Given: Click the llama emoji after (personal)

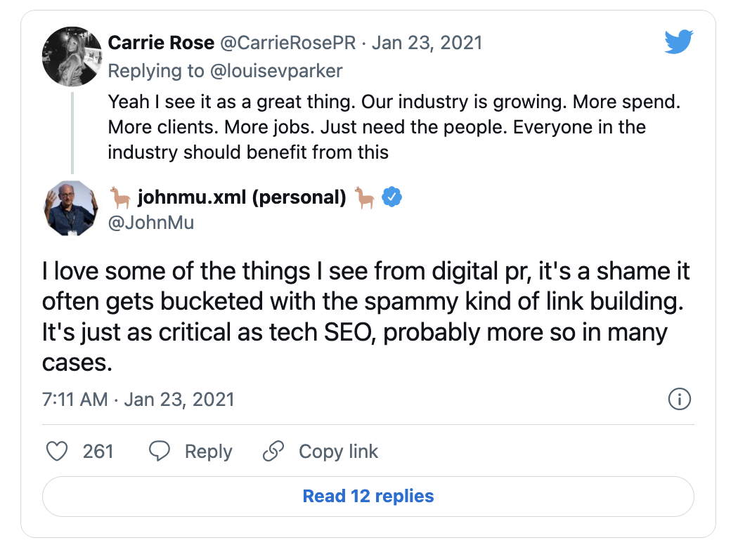Looking at the screenshot, I should tap(364, 198).
